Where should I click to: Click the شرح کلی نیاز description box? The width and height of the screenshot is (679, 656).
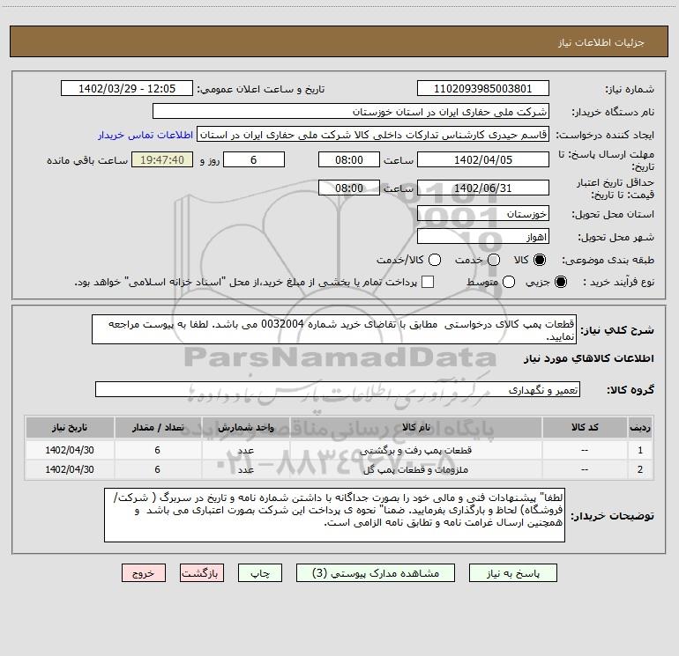334,329
